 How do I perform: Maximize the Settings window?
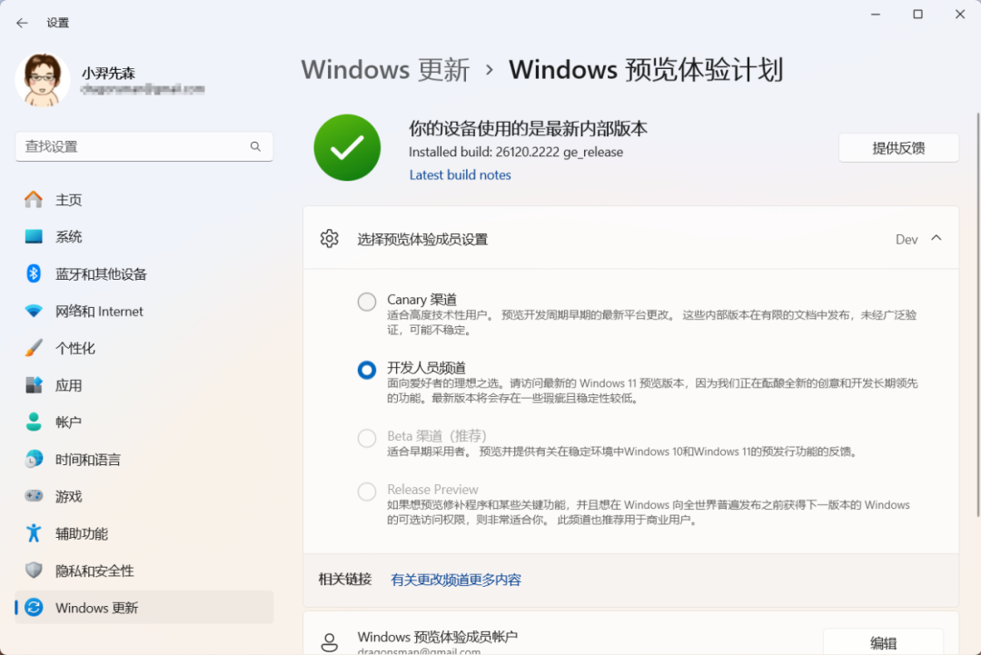917,15
